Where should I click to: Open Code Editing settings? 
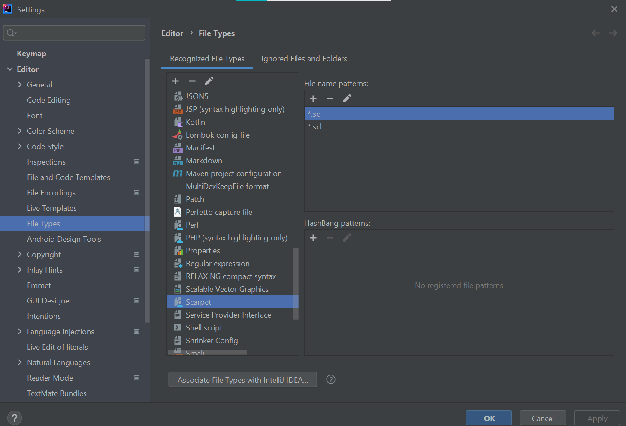[49, 100]
